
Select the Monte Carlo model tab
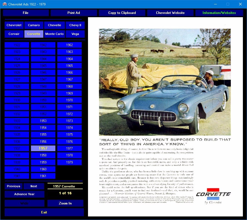(x=55, y=34)
